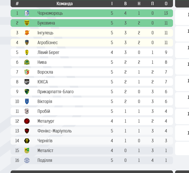Viewport: 189px width, 173px height.
Task: Click the В wins column header
Action: (x=125, y=4)
